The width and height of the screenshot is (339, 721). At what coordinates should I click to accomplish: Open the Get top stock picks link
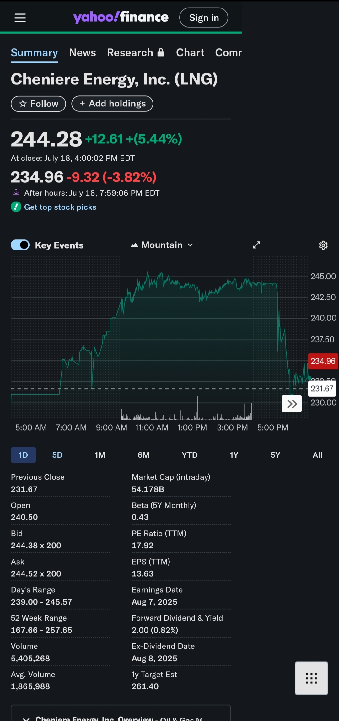(60, 207)
